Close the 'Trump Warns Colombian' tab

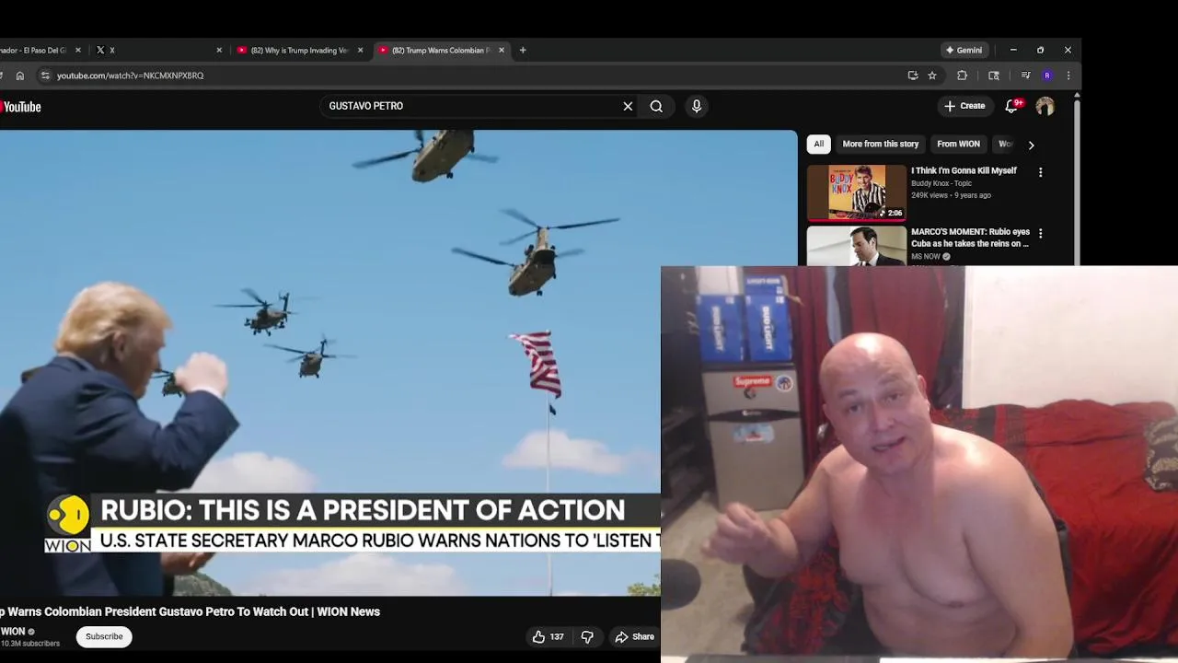point(502,50)
